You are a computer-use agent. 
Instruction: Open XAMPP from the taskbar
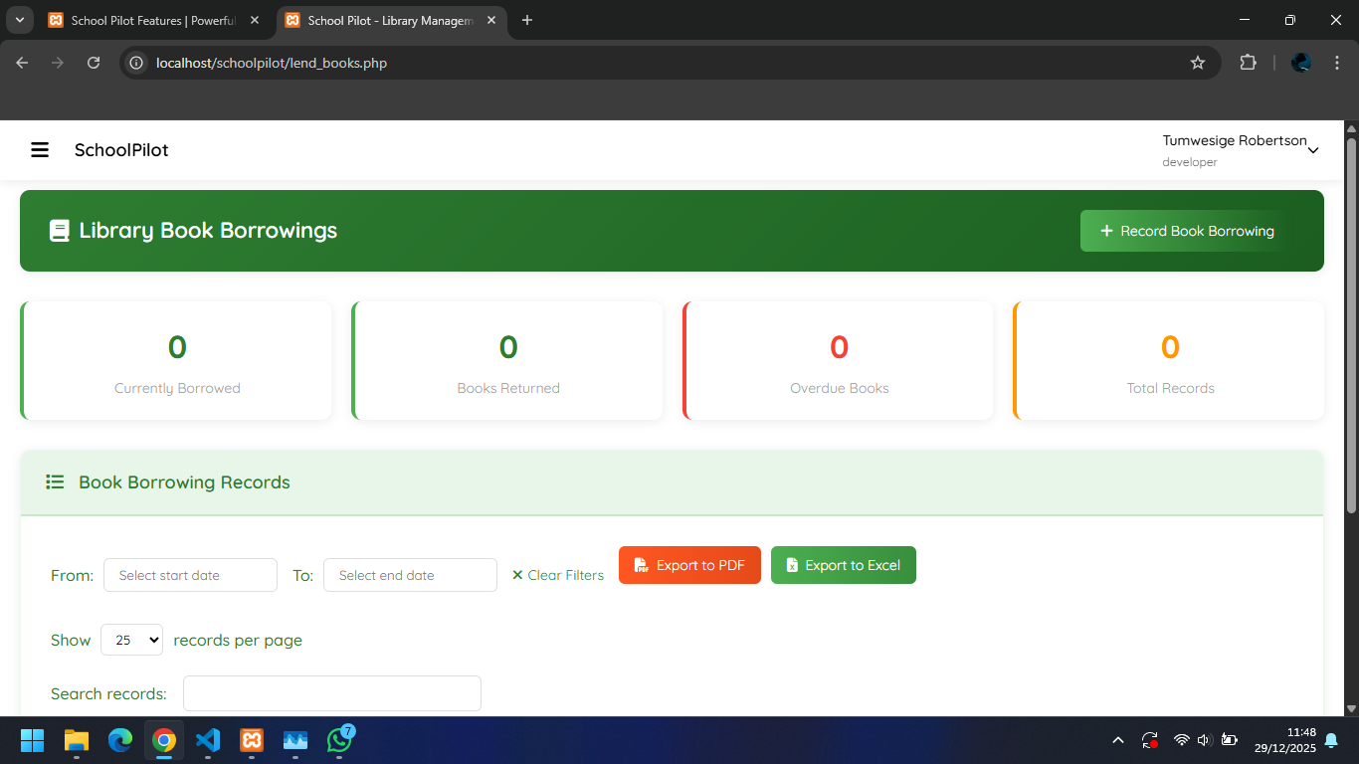click(252, 740)
